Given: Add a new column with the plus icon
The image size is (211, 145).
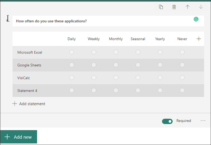Looking at the screenshot, I should point(199,39).
